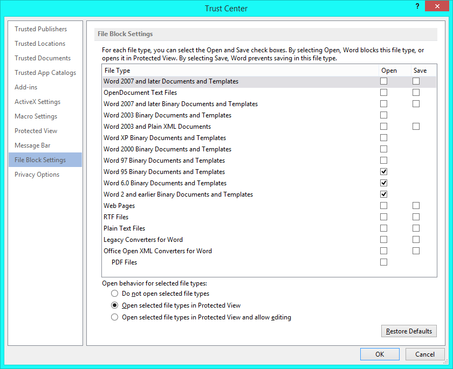Screen dimensions: 453x369
Task: Uncheck Open for Word 6.0 Binary Documents
Action: click(x=383, y=183)
